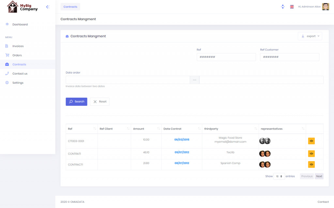334x208 pixels.
Task: View contract CONTRAT1 via eye button
Action: click(311, 153)
